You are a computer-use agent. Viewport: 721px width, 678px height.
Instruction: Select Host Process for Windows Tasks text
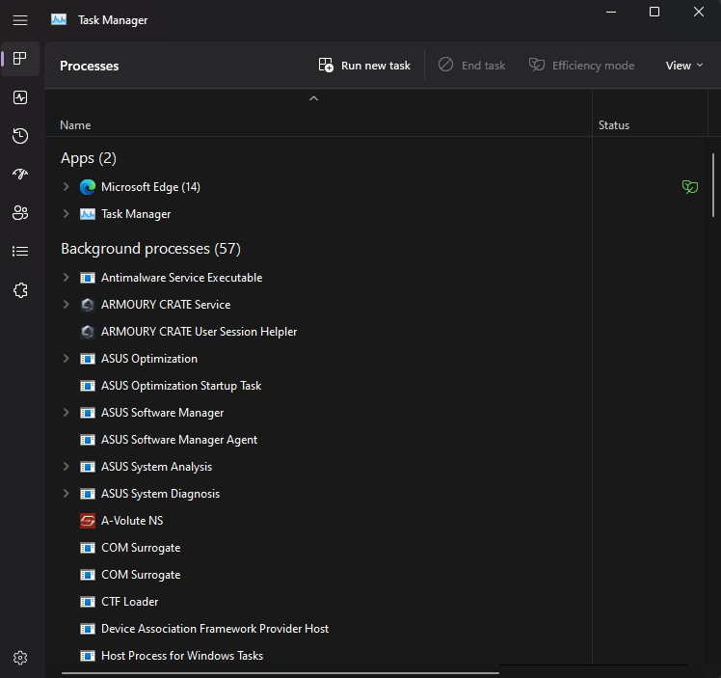tap(182, 656)
